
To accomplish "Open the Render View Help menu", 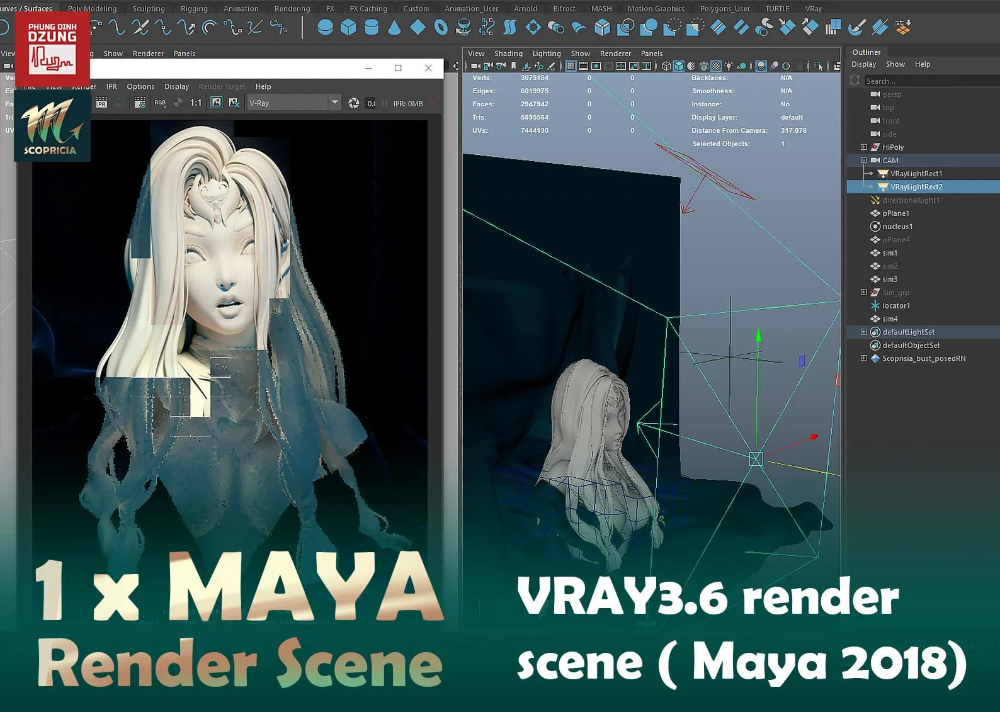I will (x=263, y=87).
